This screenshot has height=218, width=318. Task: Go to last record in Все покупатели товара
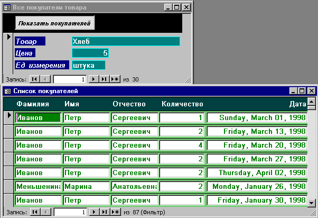tap(104, 79)
